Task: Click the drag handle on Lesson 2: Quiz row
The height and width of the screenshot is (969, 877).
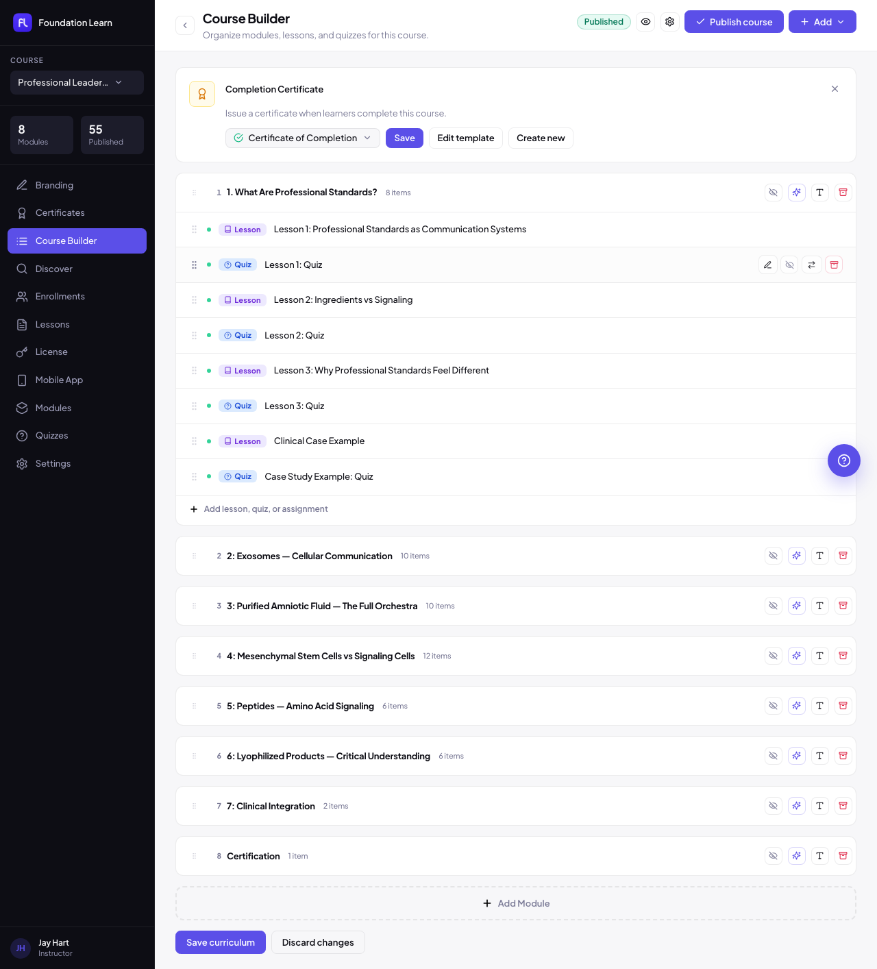Action: coord(194,335)
